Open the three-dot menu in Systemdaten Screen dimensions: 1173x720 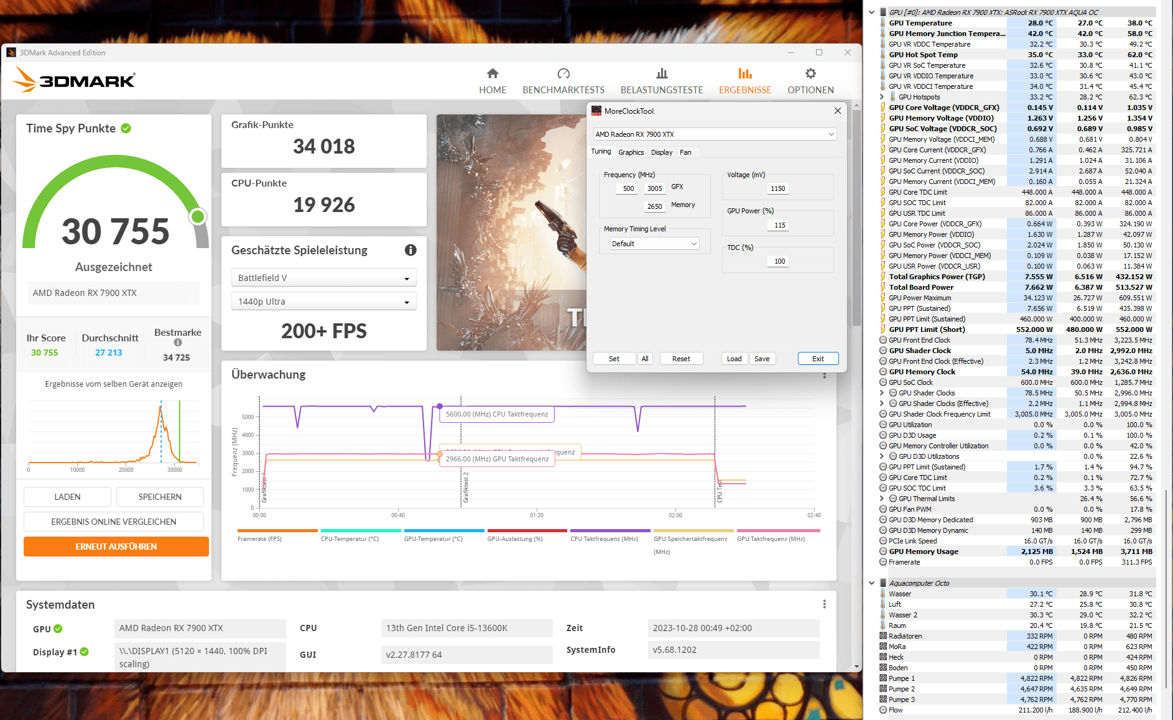(825, 604)
